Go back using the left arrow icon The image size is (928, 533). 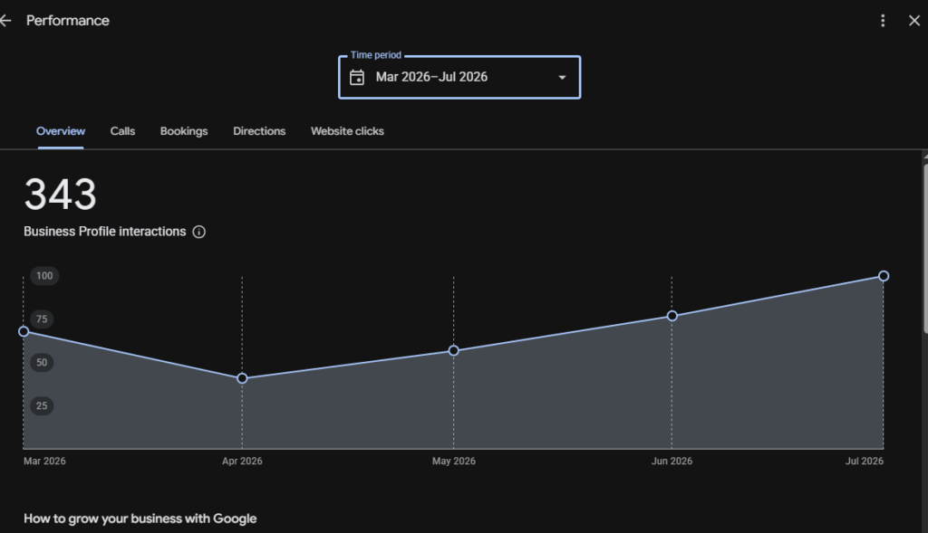tap(6, 21)
